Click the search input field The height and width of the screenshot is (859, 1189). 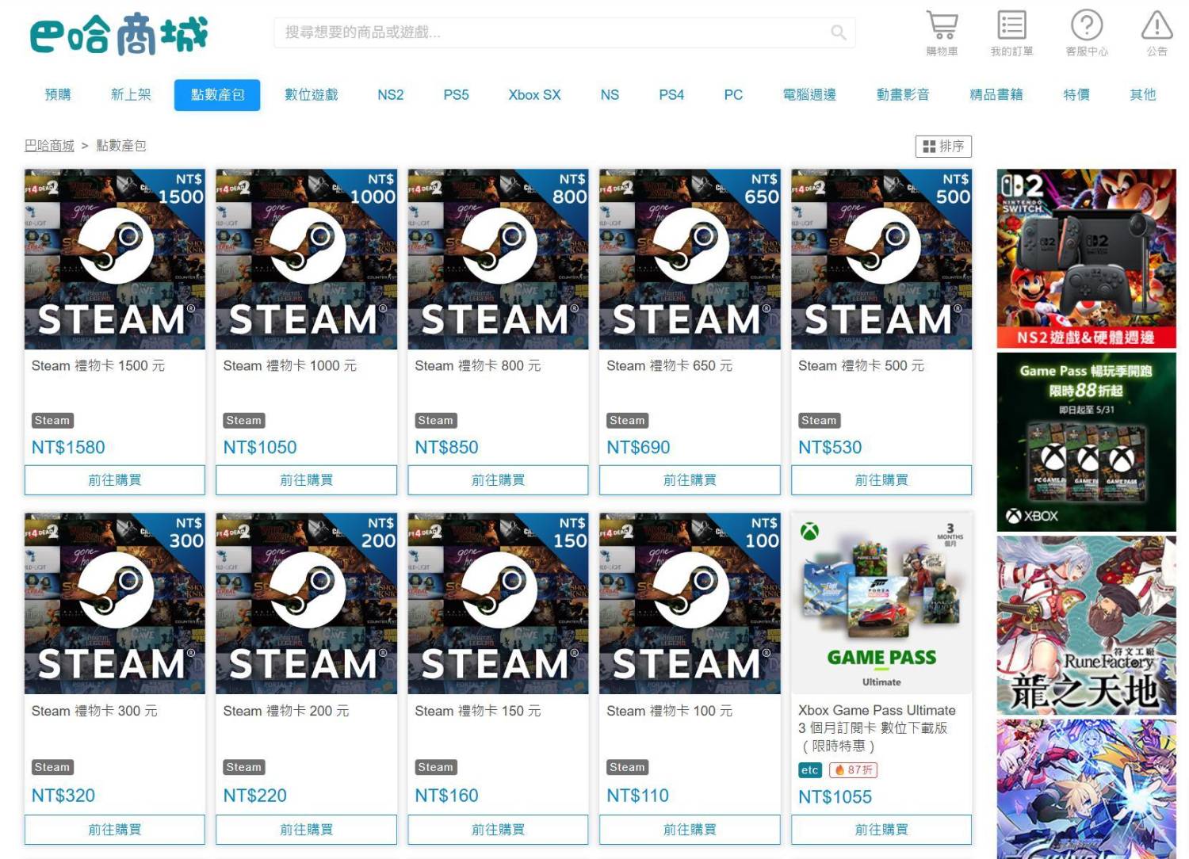564,32
